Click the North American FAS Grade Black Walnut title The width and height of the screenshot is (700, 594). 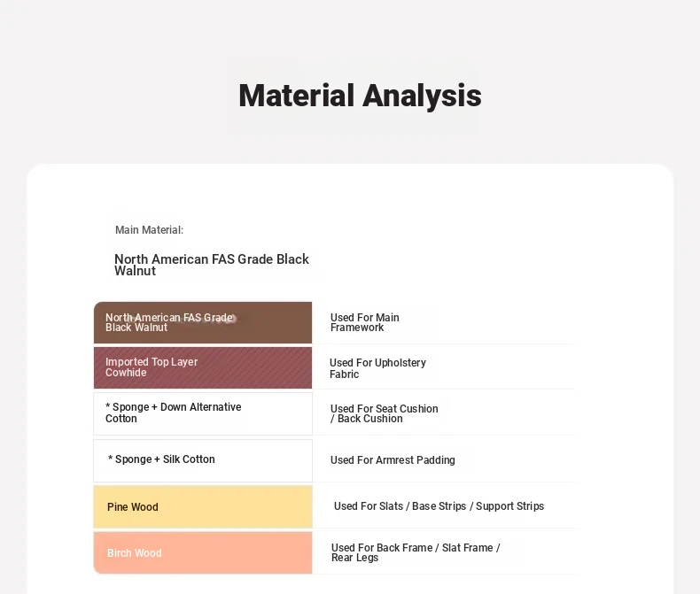tap(212, 265)
